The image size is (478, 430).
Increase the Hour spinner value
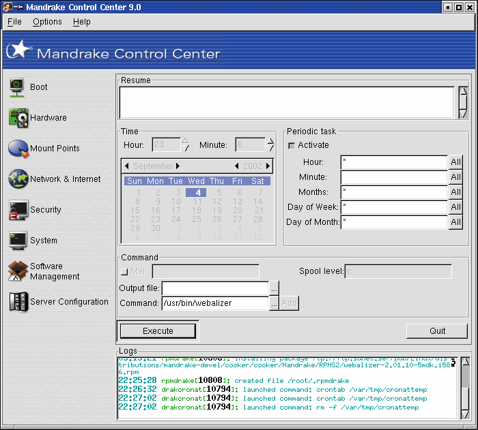(x=185, y=141)
